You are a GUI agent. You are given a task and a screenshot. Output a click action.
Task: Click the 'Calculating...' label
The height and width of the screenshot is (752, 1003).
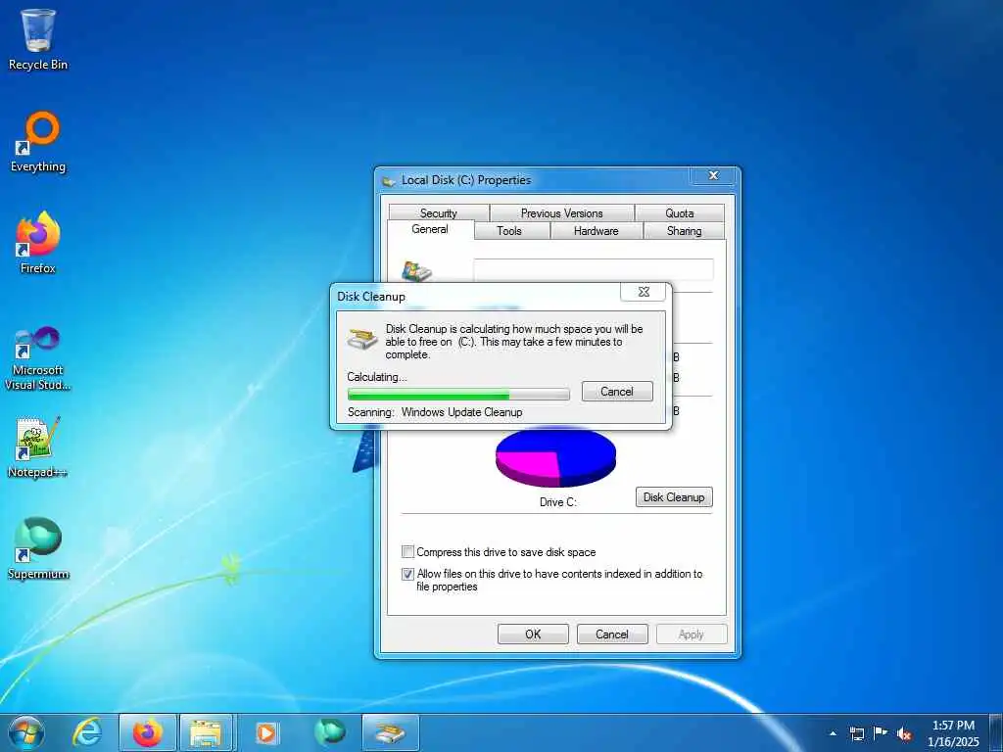coord(377,377)
